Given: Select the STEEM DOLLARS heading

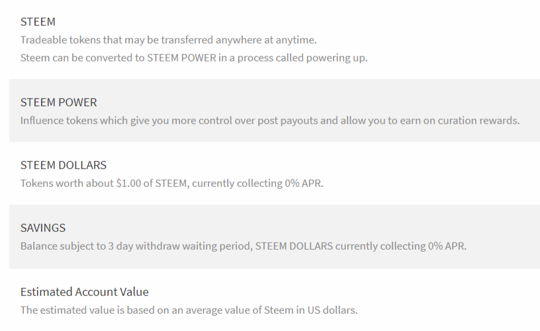Looking at the screenshot, I should click(63, 165).
